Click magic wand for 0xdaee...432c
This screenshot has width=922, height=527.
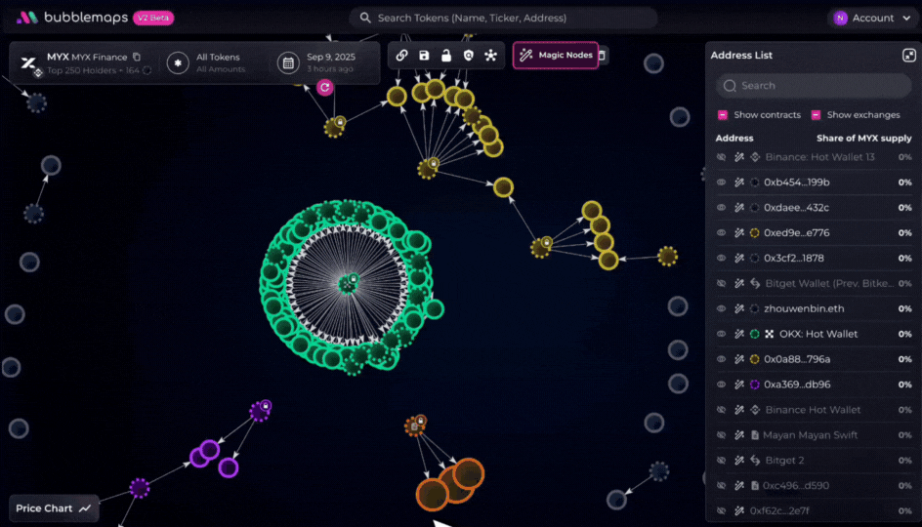pyautogui.click(x=739, y=208)
